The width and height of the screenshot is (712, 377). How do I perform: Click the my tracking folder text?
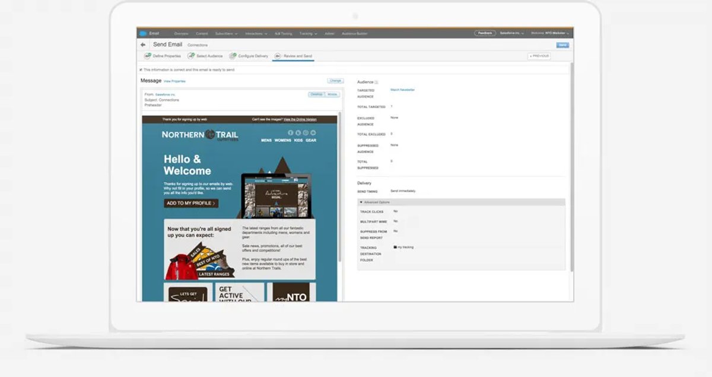pyautogui.click(x=405, y=246)
